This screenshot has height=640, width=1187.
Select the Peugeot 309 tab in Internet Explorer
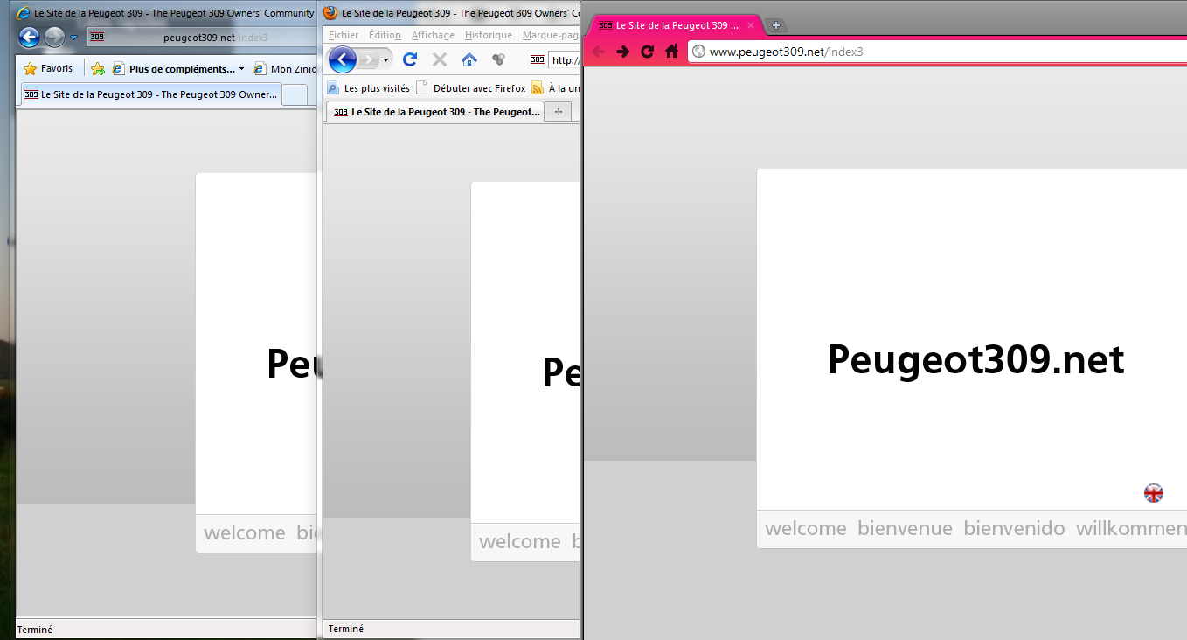point(150,94)
